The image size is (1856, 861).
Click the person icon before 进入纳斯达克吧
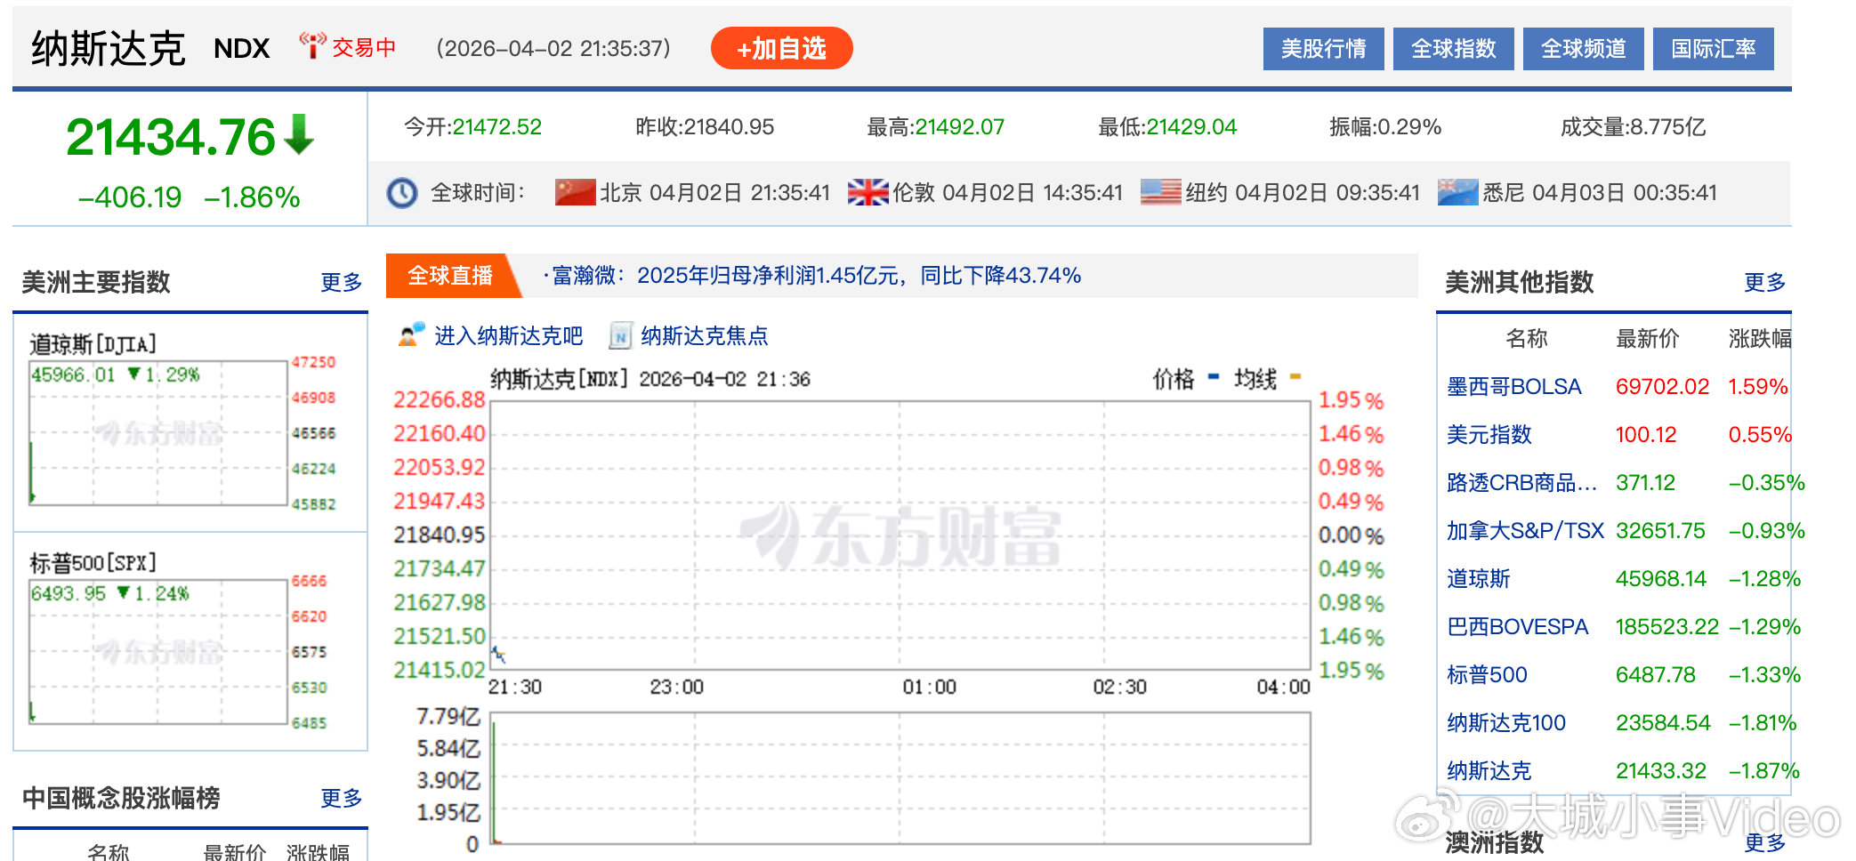pos(409,335)
